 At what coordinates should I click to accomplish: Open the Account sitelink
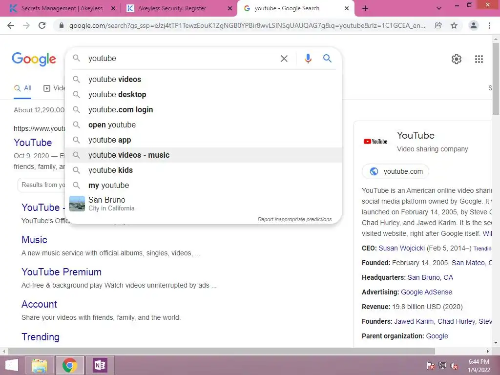39,304
